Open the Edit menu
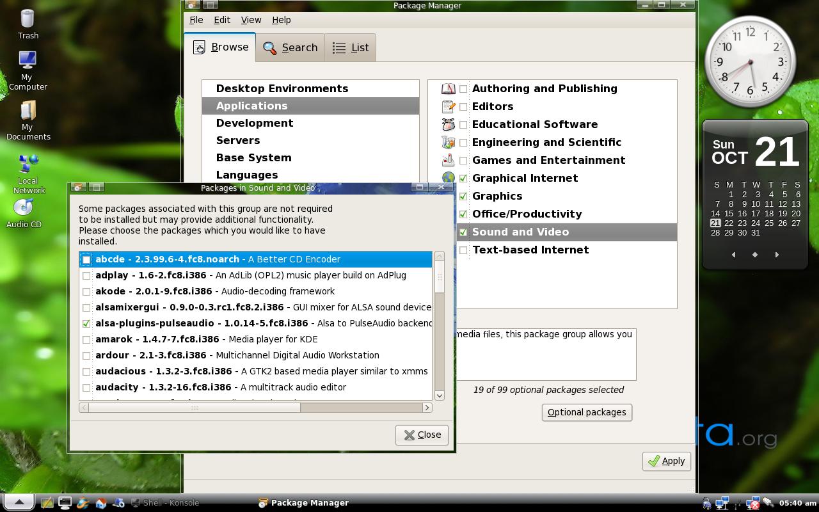 (222, 20)
